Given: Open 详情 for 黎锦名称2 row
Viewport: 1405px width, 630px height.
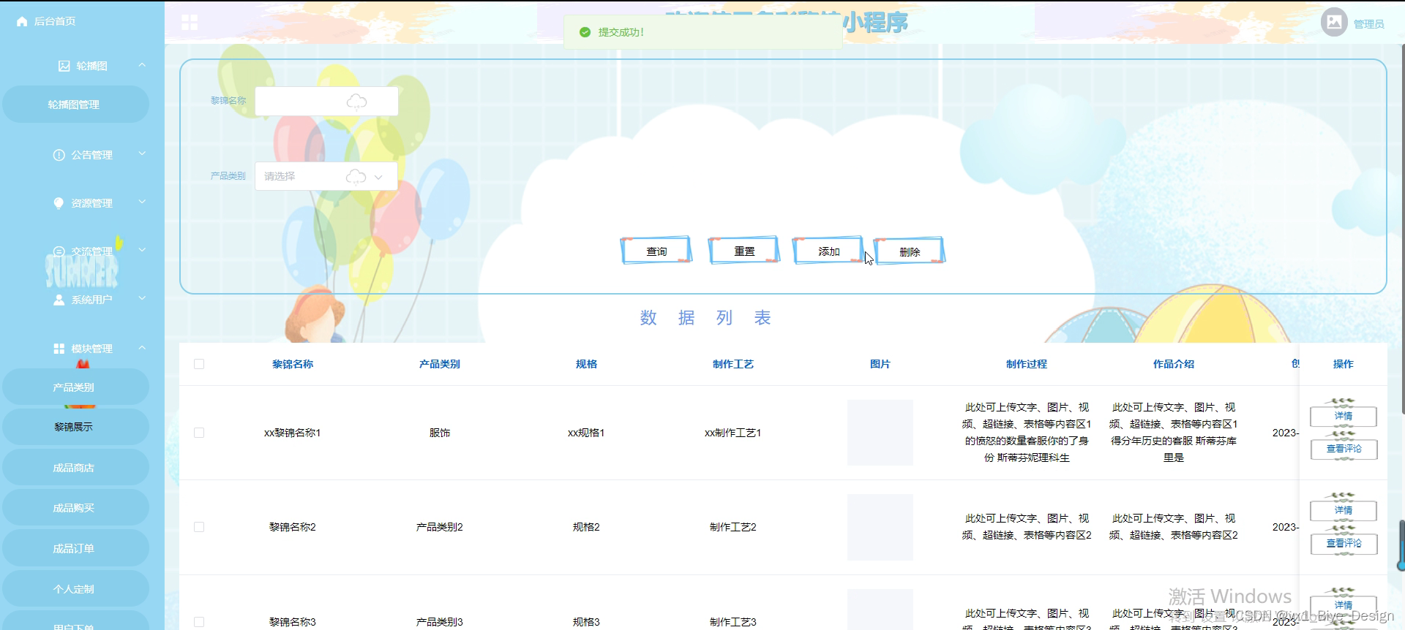Looking at the screenshot, I should coord(1344,510).
